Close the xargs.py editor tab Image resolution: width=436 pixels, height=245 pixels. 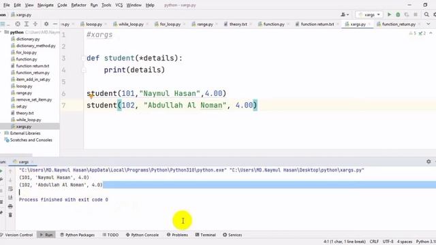369,24
